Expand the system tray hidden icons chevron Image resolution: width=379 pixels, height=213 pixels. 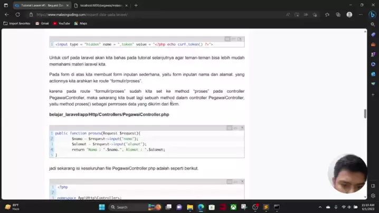(320, 207)
